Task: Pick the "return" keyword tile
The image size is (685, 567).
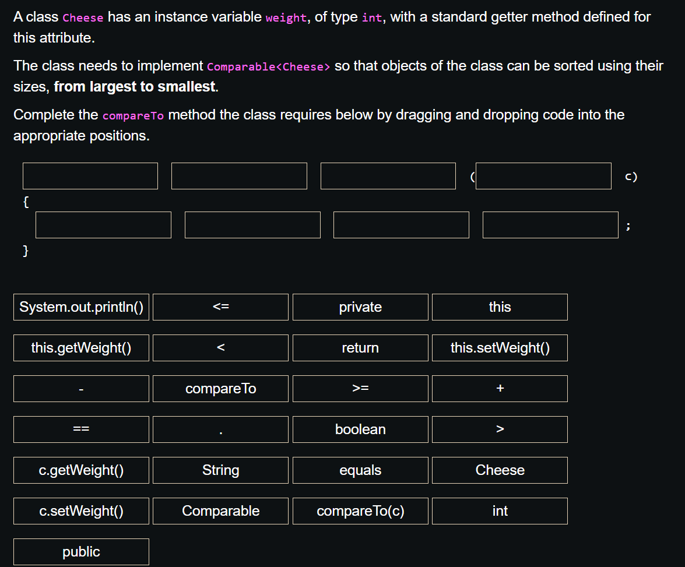Action: click(360, 347)
